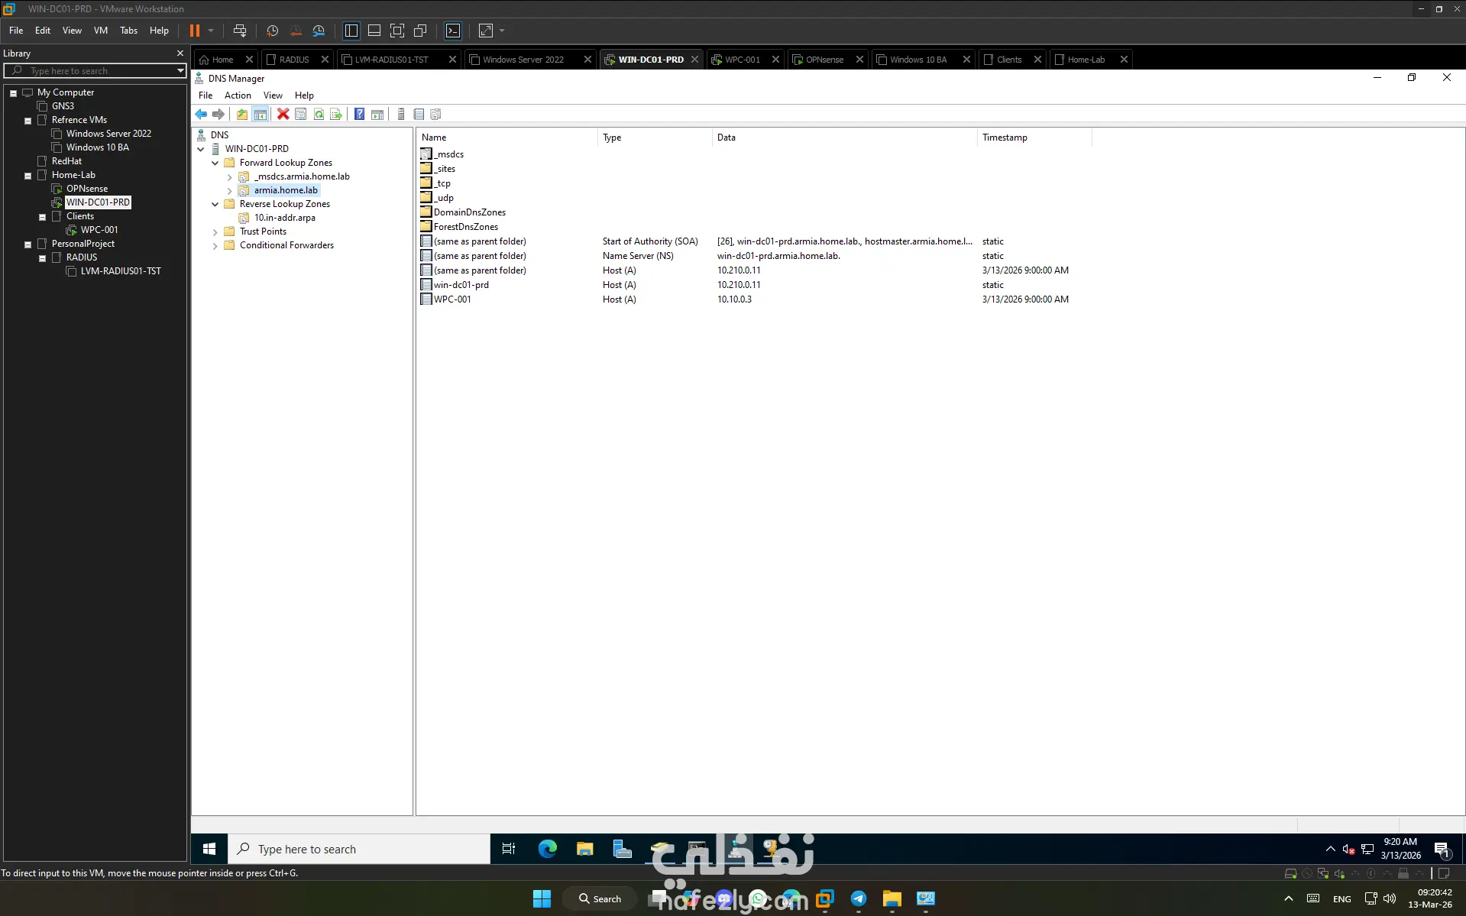Viewport: 1466px width, 916px height.
Task: Select 10.in-addr.arpa reverse zone
Action: pyautogui.click(x=284, y=218)
